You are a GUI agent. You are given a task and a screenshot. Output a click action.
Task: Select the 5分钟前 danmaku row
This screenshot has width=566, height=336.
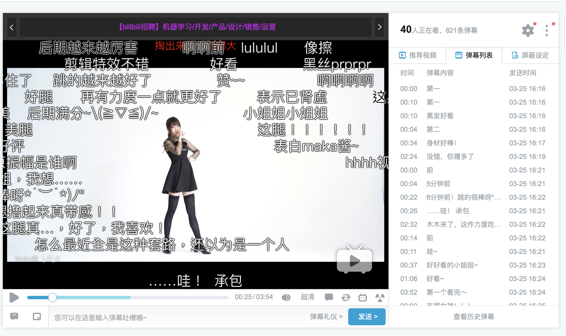tap(474, 184)
